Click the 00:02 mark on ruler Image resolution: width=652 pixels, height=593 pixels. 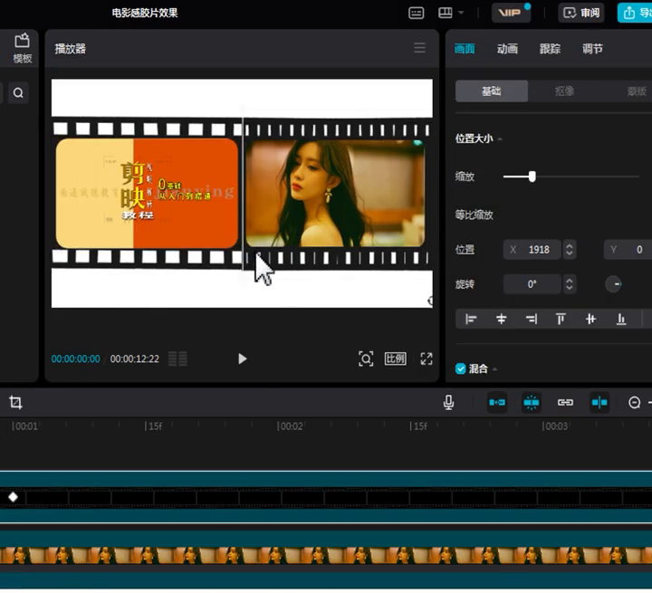coord(290,426)
